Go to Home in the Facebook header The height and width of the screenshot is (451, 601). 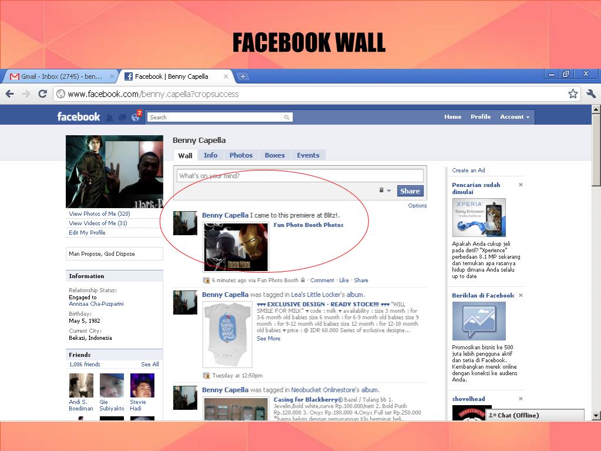coord(453,116)
